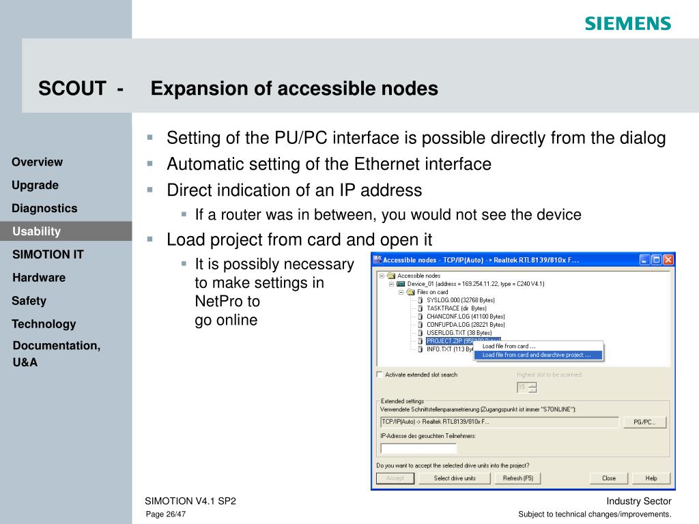Select SYSLOG.000 (32768 Bytes) entry
699x524 pixels.
(461, 300)
